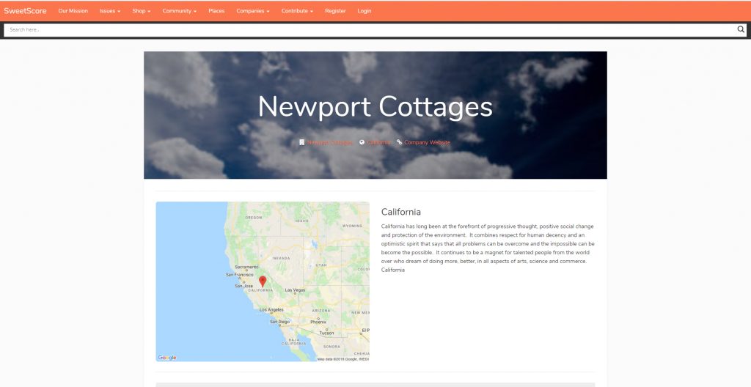The width and height of the screenshot is (751, 387).
Task: Click the Register link
Action: click(x=335, y=11)
